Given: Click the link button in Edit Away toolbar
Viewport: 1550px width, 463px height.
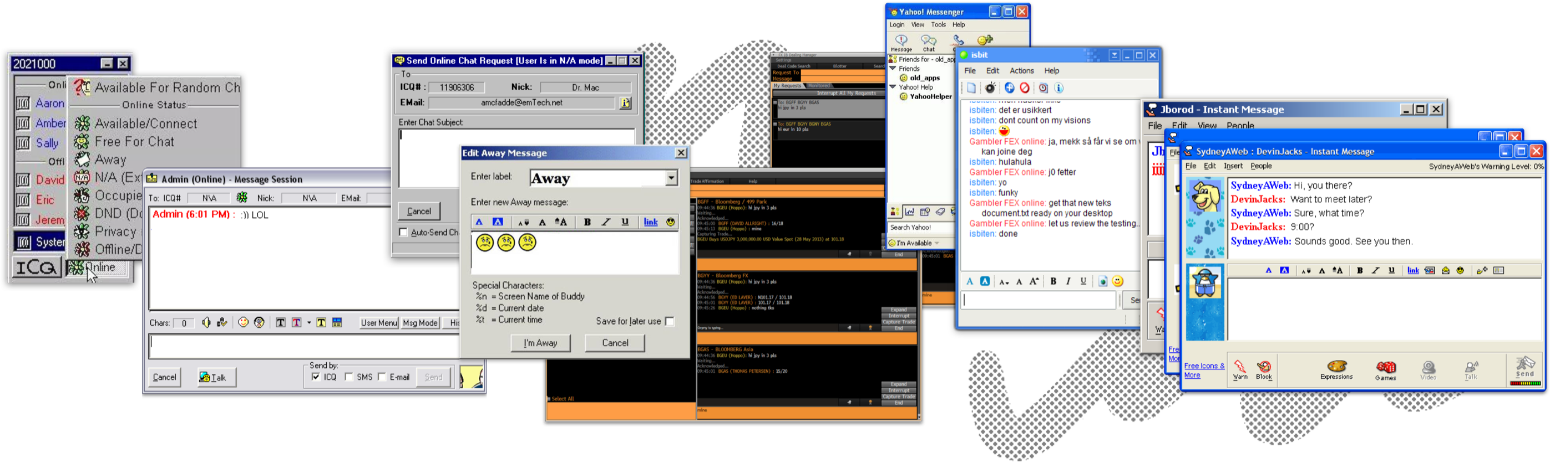Looking at the screenshot, I should tap(650, 222).
